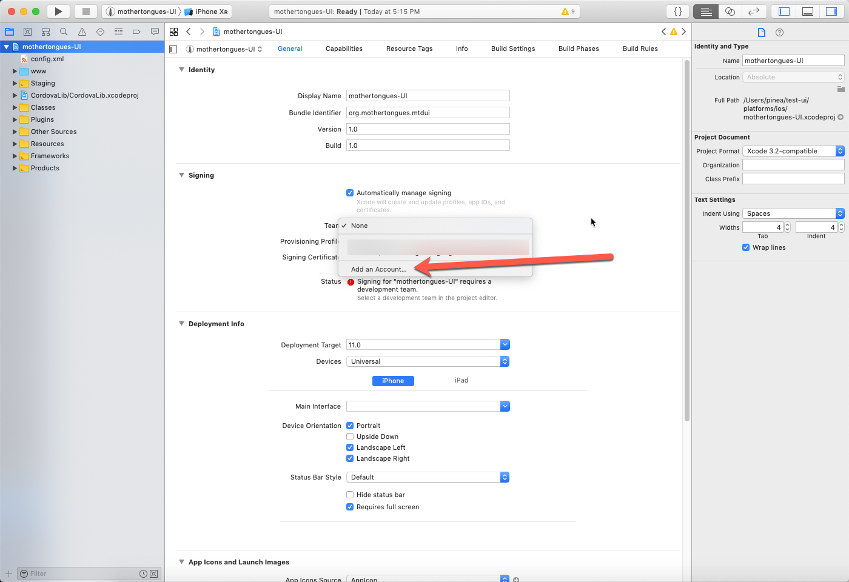Open the Find navigator magnifier icon

(64, 32)
